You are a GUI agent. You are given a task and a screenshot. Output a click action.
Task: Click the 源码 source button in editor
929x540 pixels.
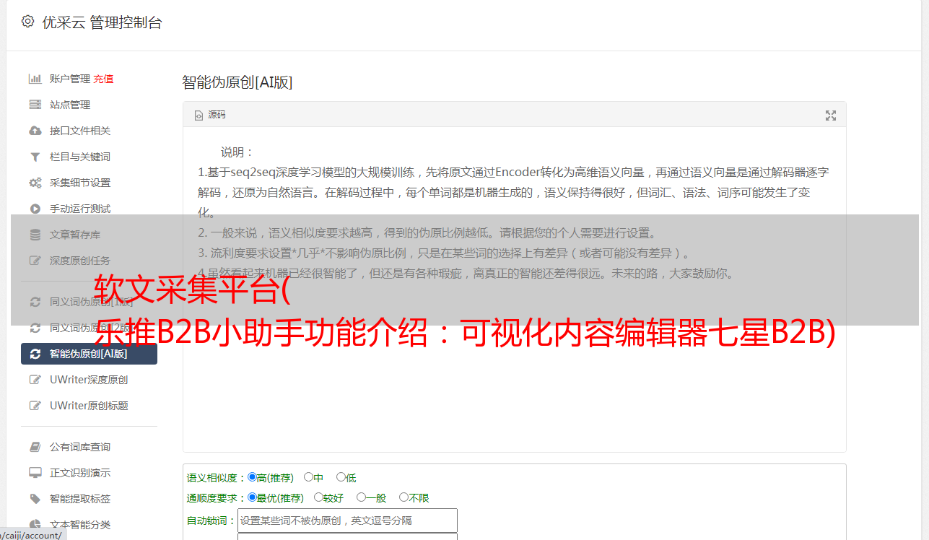pyautogui.click(x=210, y=115)
